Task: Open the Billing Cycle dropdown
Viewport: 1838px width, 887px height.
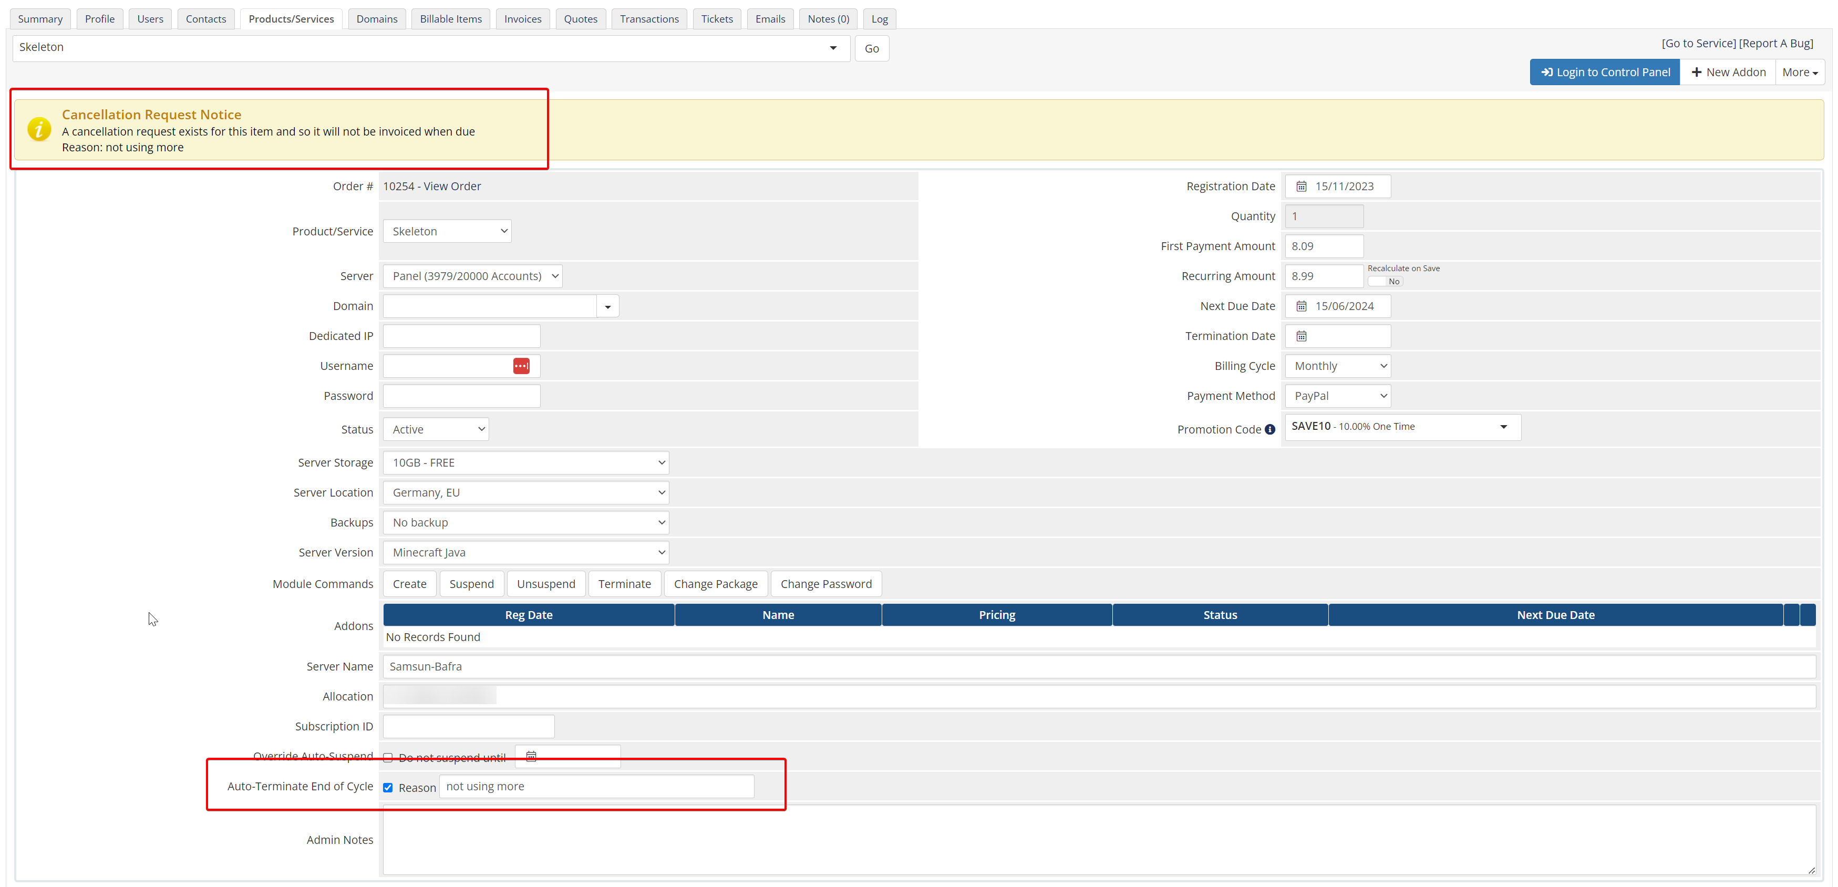Action: point(1338,366)
